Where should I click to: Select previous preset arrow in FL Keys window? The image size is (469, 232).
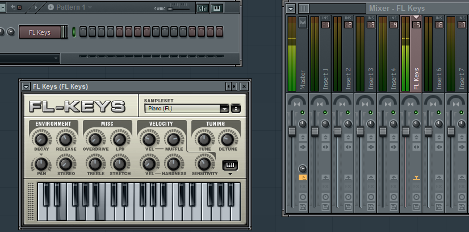point(228,86)
